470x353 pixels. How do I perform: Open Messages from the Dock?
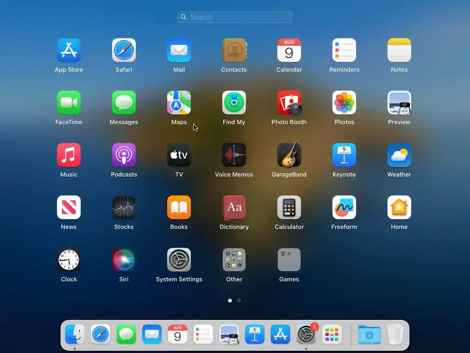click(126, 334)
